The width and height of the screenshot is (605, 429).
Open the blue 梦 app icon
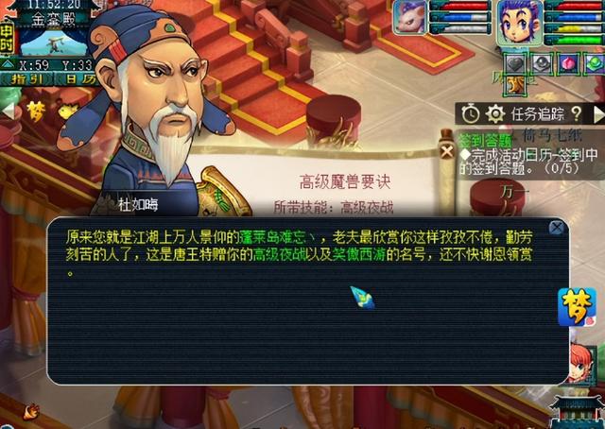(x=577, y=307)
